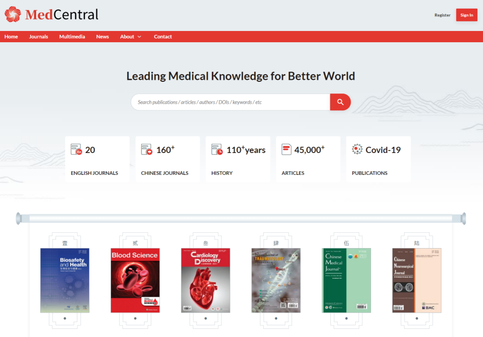Screen dimensions: 483x337
Task: Click the magnifier search button
Action: pyautogui.click(x=340, y=102)
